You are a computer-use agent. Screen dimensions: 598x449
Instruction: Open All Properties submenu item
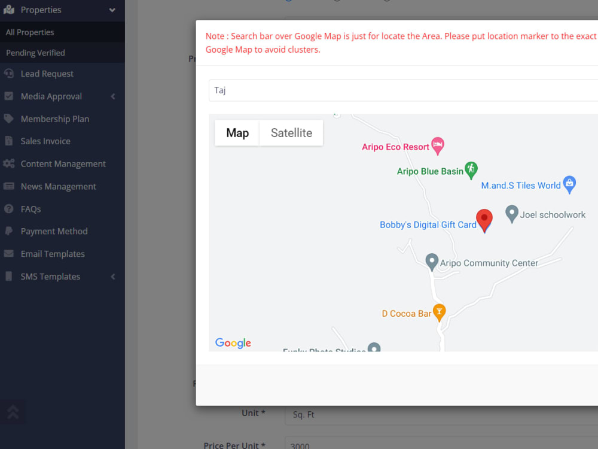click(x=30, y=32)
